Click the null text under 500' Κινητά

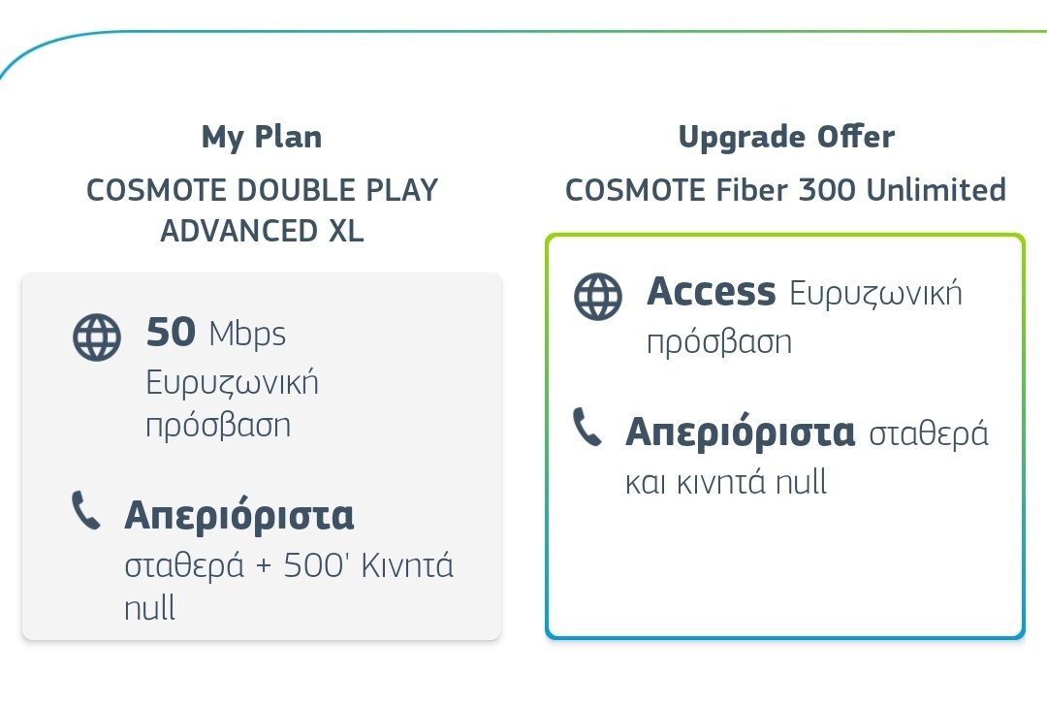(x=149, y=608)
